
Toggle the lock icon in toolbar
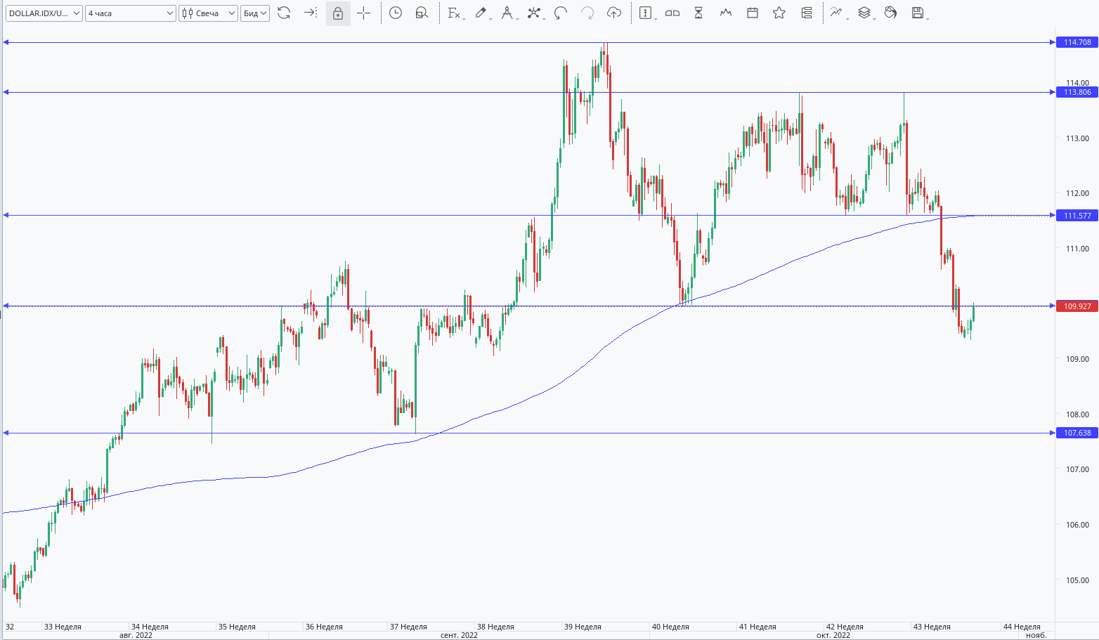[x=338, y=13]
